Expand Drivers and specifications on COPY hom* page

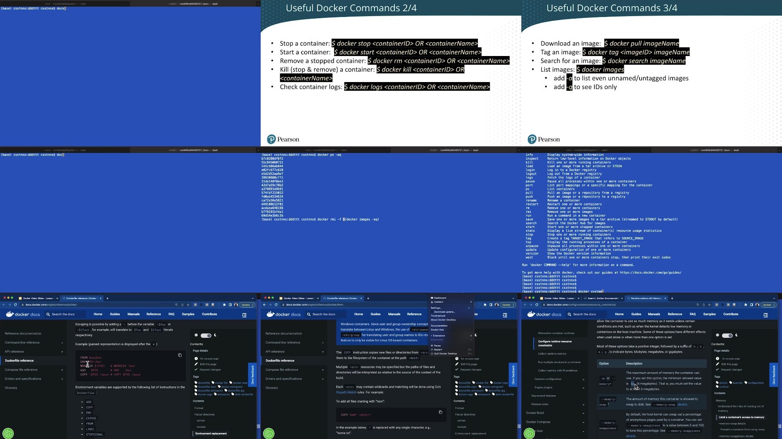pos(323,379)
